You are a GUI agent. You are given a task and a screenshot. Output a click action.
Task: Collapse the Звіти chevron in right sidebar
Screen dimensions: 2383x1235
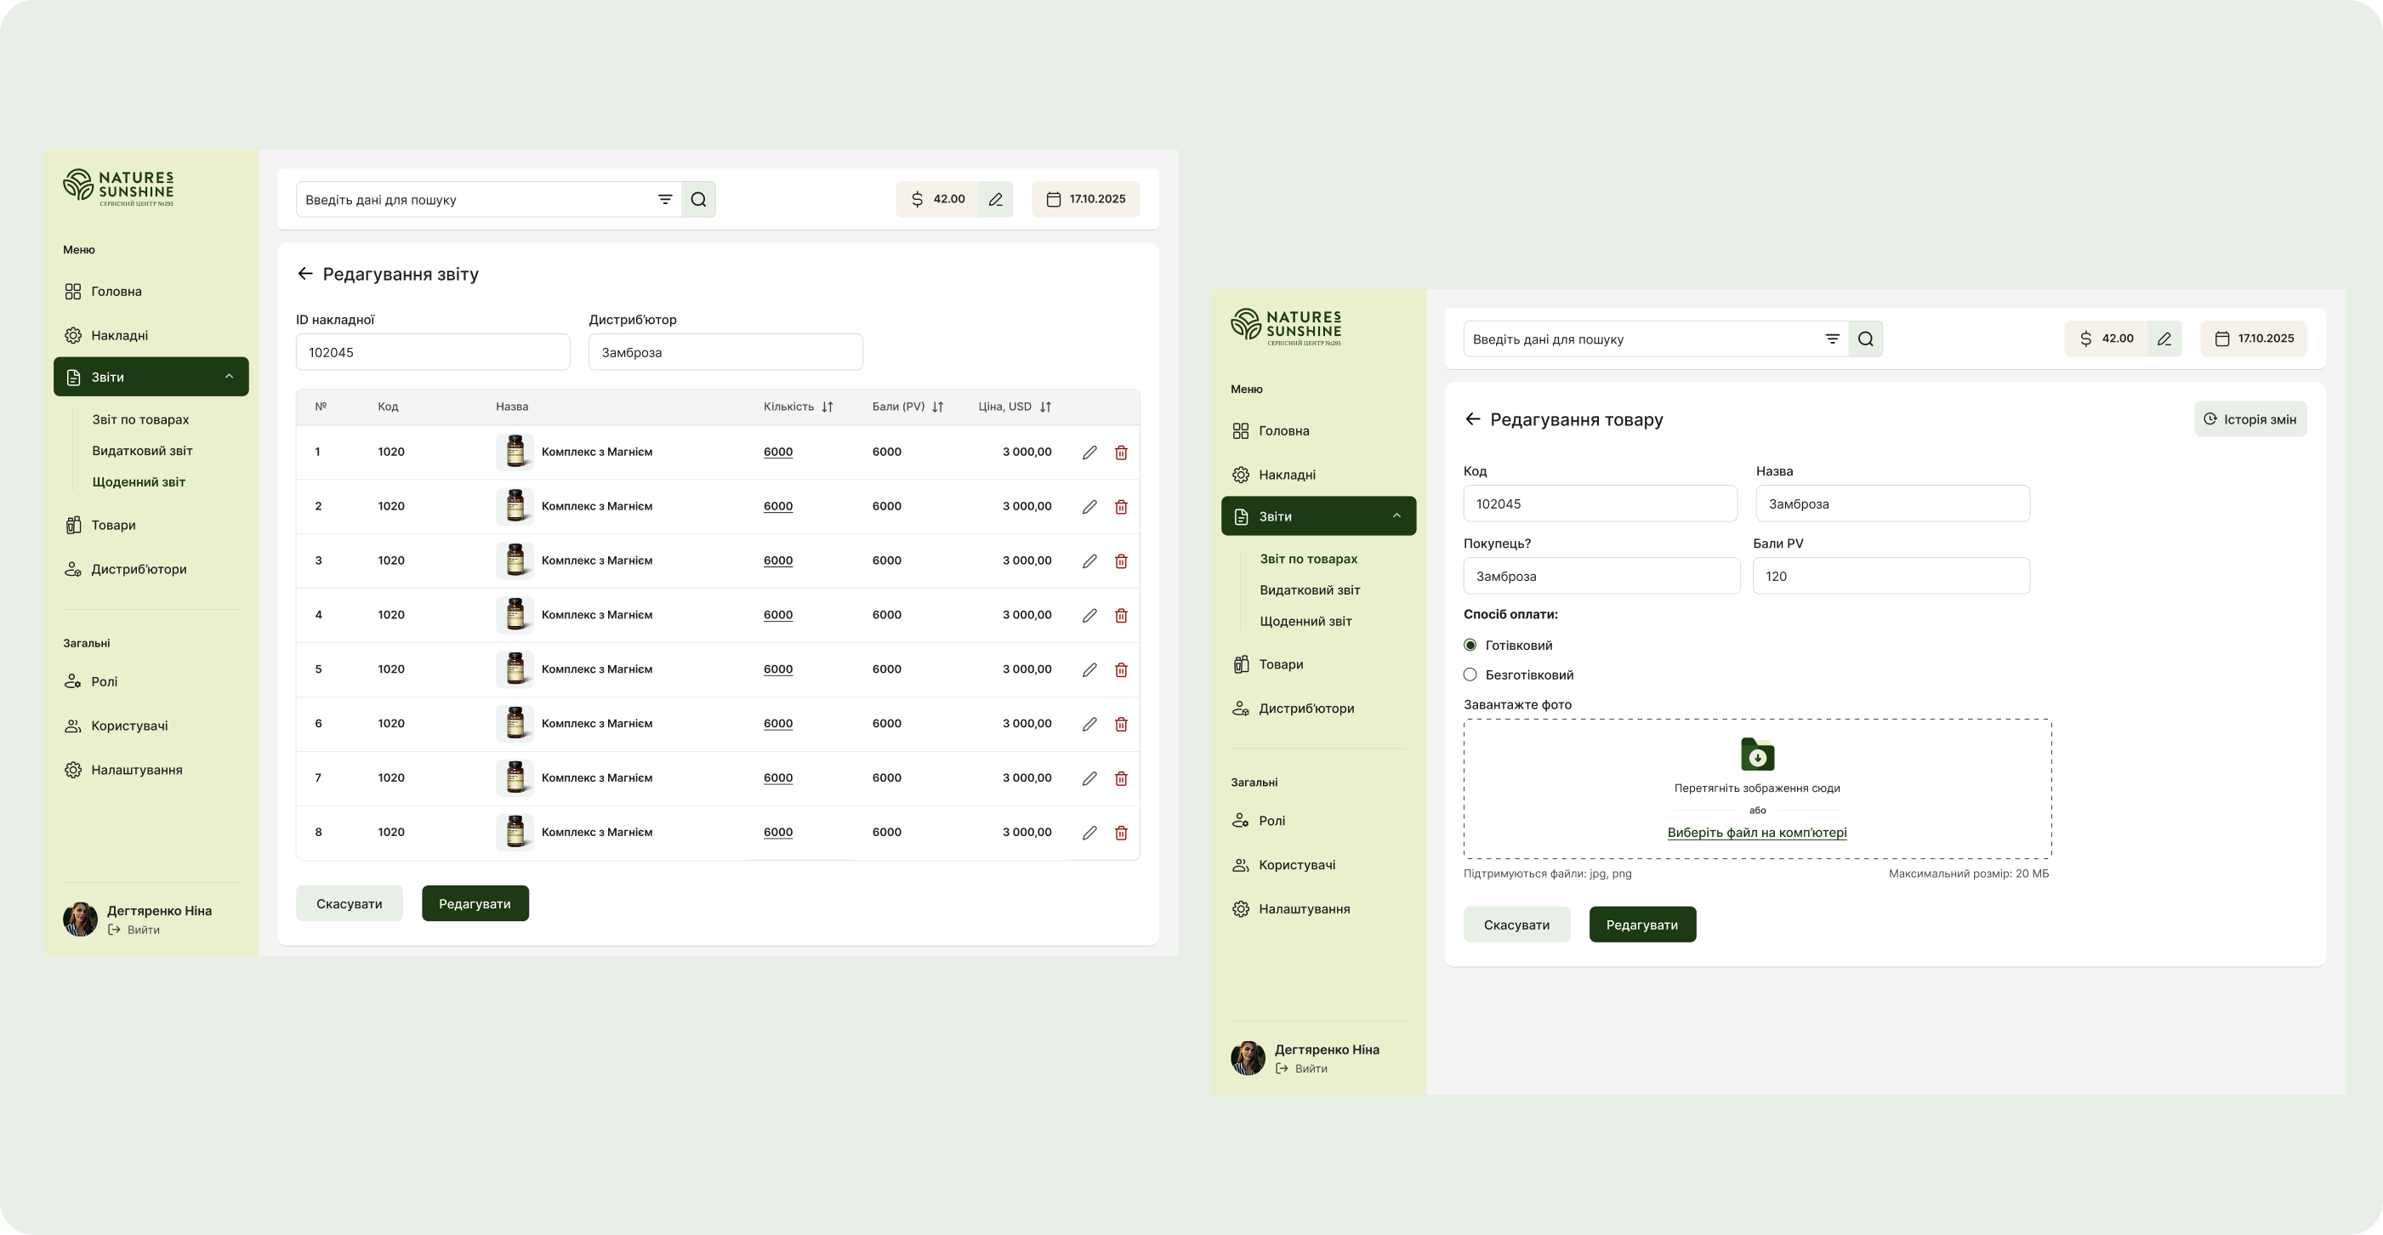click(1396, 516)
